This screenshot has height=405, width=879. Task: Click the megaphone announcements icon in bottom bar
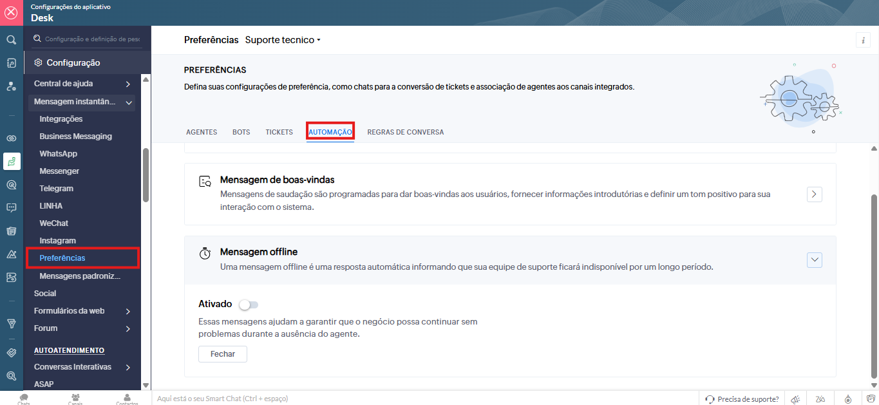pos(796,399)
